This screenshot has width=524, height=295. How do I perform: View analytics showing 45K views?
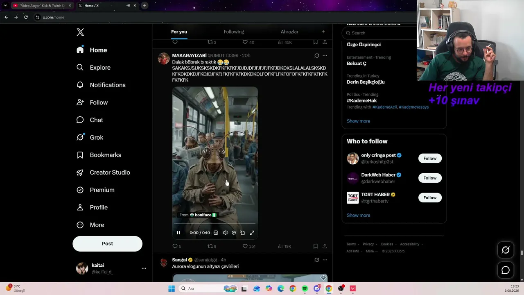285,42
